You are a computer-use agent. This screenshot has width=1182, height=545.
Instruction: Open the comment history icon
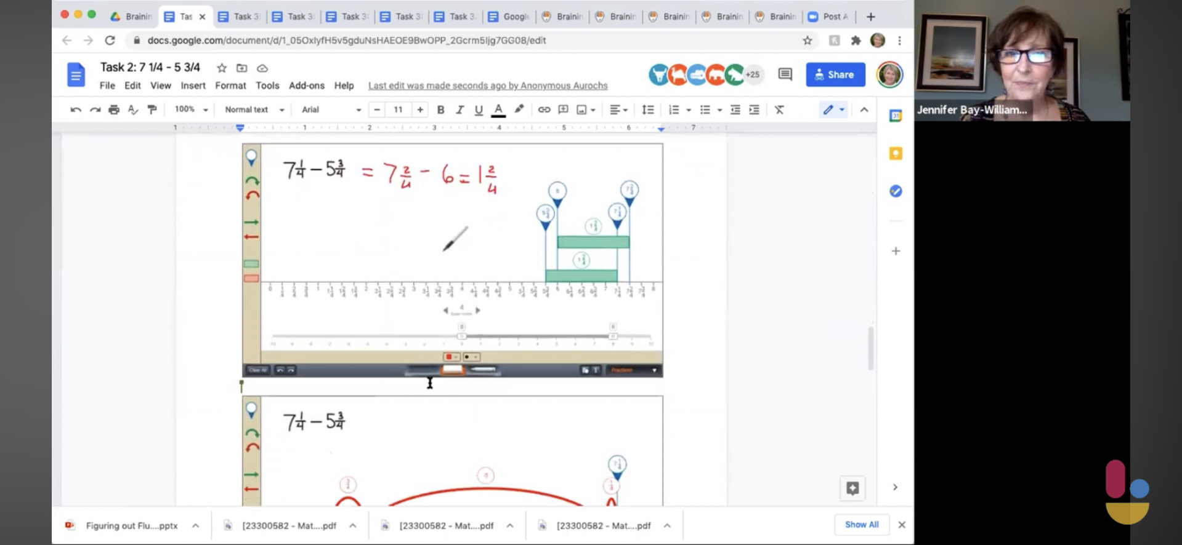point(785,74)
